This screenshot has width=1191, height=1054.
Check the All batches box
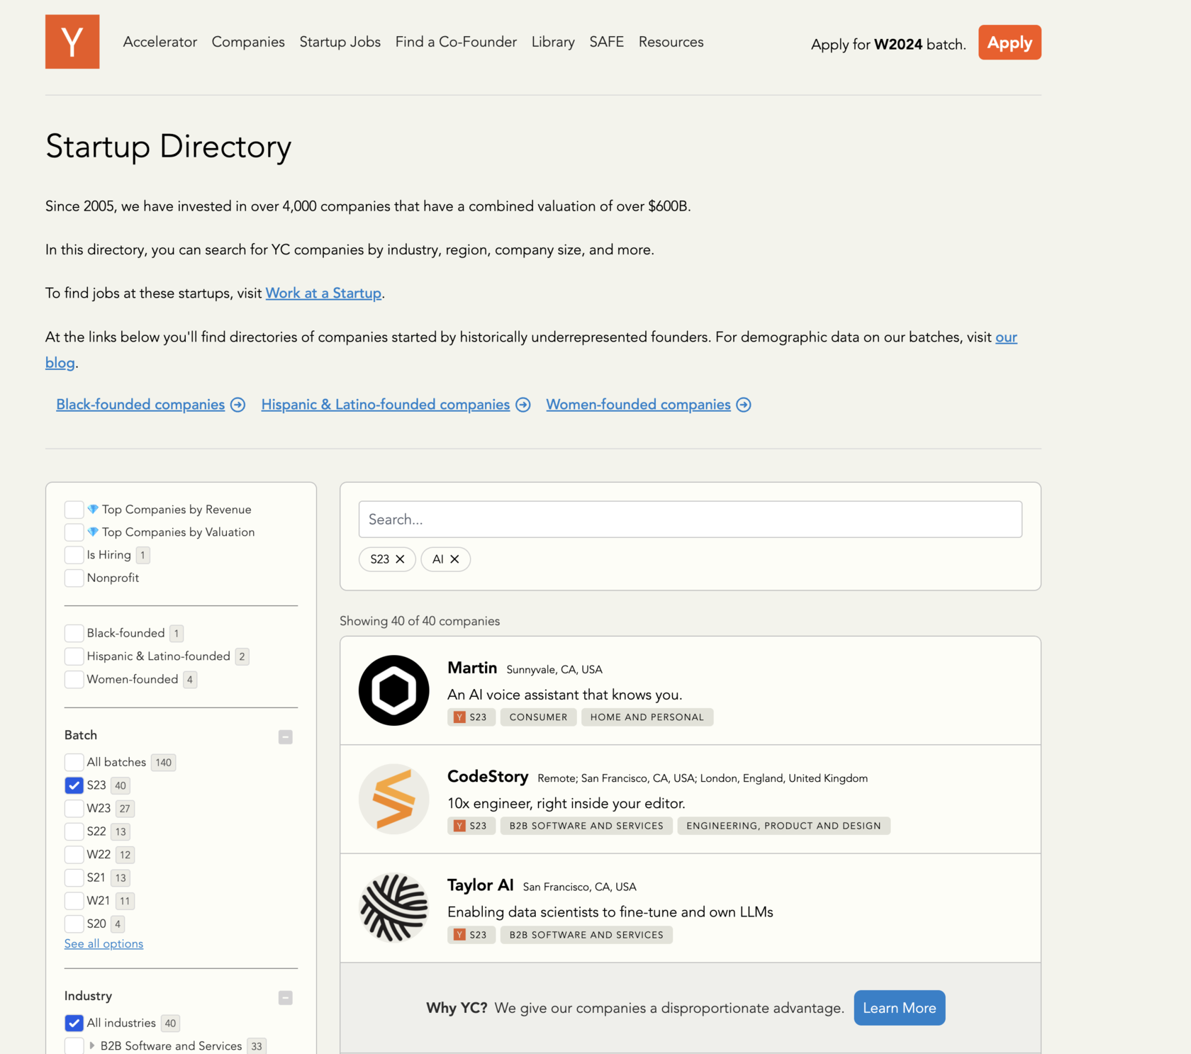[x=74, y=762]
